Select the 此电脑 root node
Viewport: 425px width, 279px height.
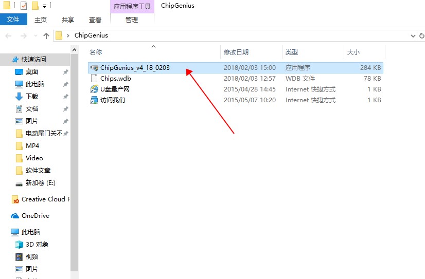tap(31, 232)
